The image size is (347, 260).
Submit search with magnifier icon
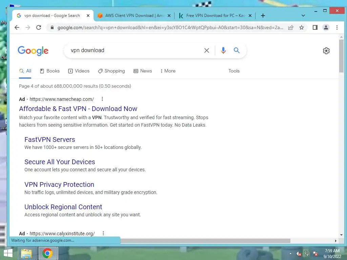pyautogui.click(x=237, y=50)
